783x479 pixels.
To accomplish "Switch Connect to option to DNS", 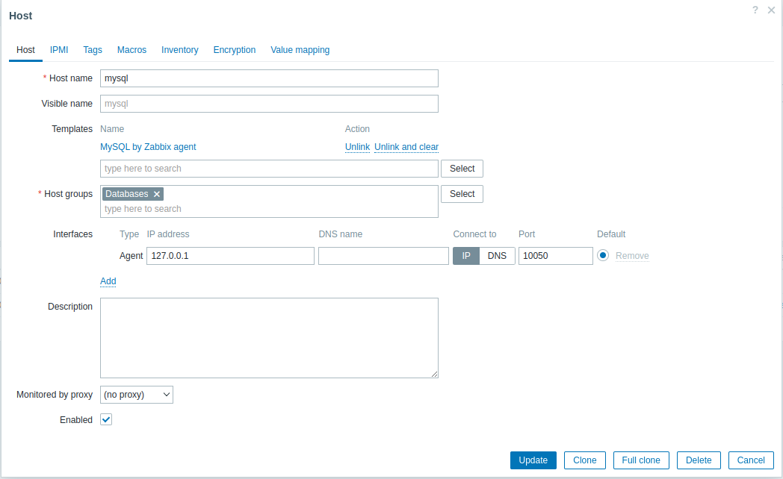I will click(x=497, y=256).
